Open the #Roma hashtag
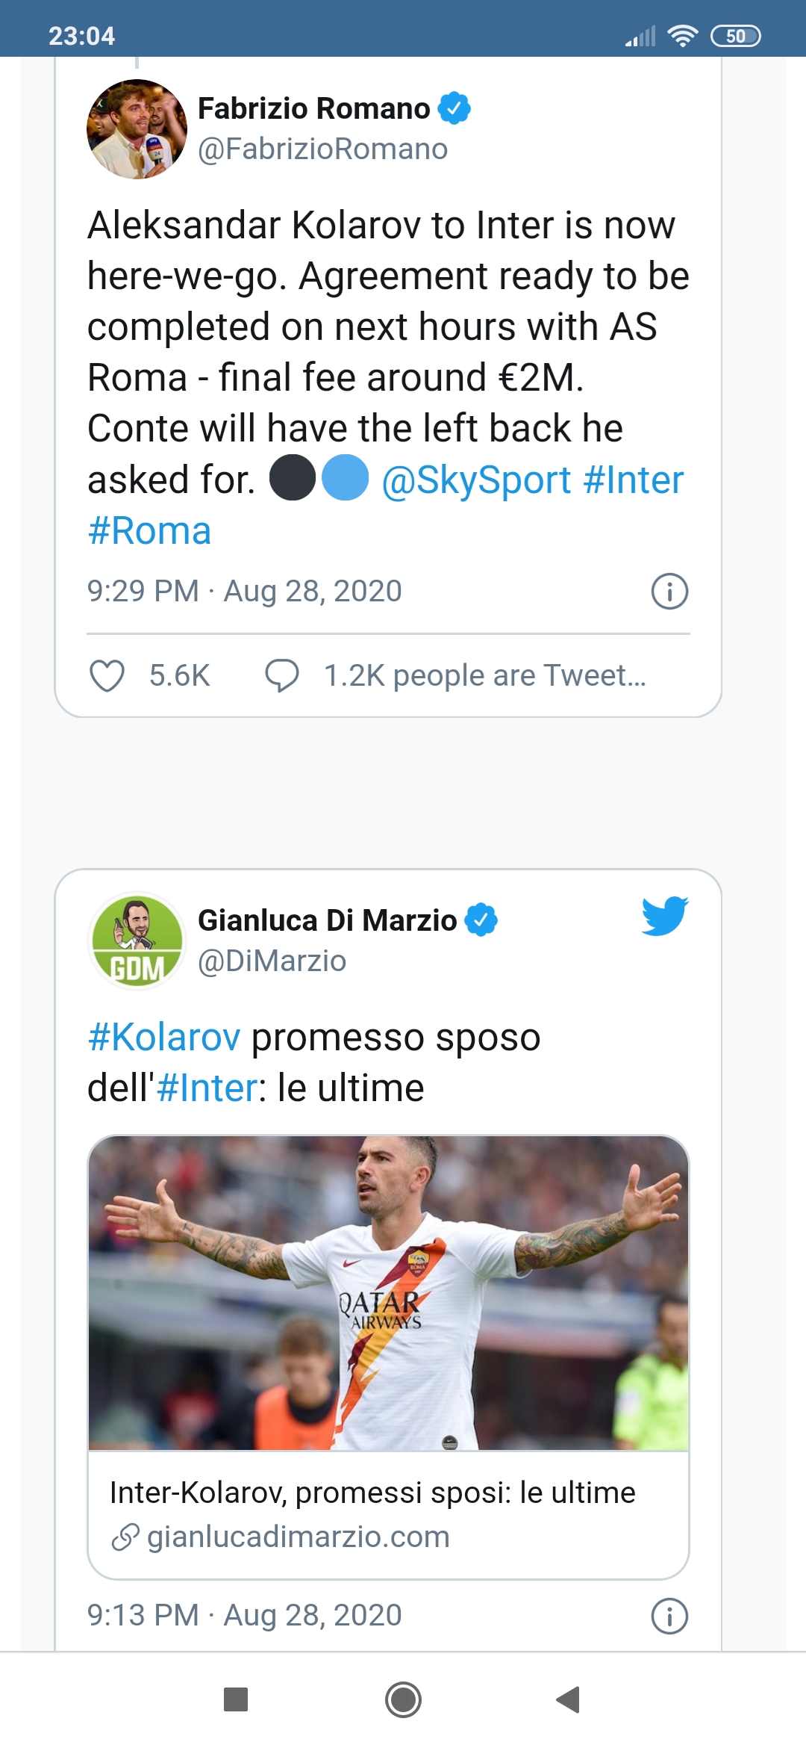 tap(149, 531)
